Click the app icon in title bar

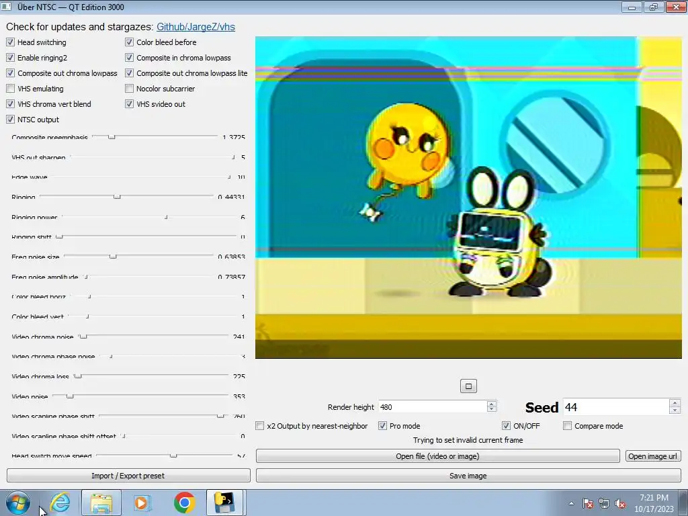click(6, 7)
